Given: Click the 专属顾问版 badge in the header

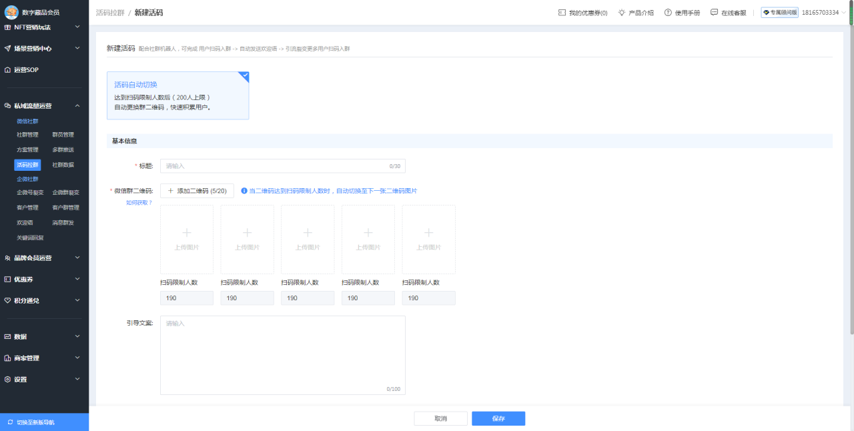Looking at the screenshot, I should click(x=779, y=13).
